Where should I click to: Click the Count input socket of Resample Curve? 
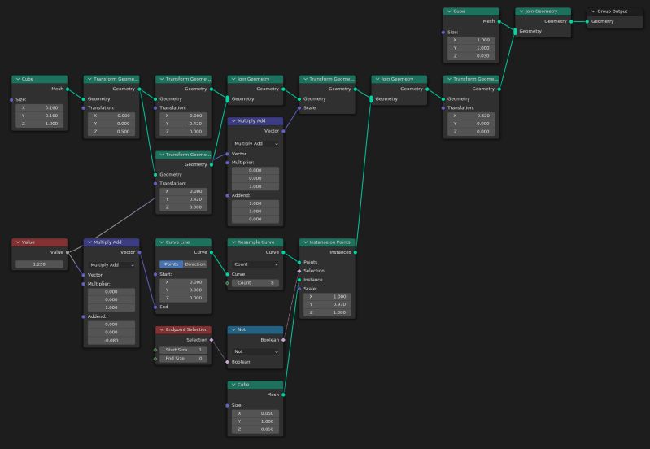pyautogui.click(x=227, y=283)
